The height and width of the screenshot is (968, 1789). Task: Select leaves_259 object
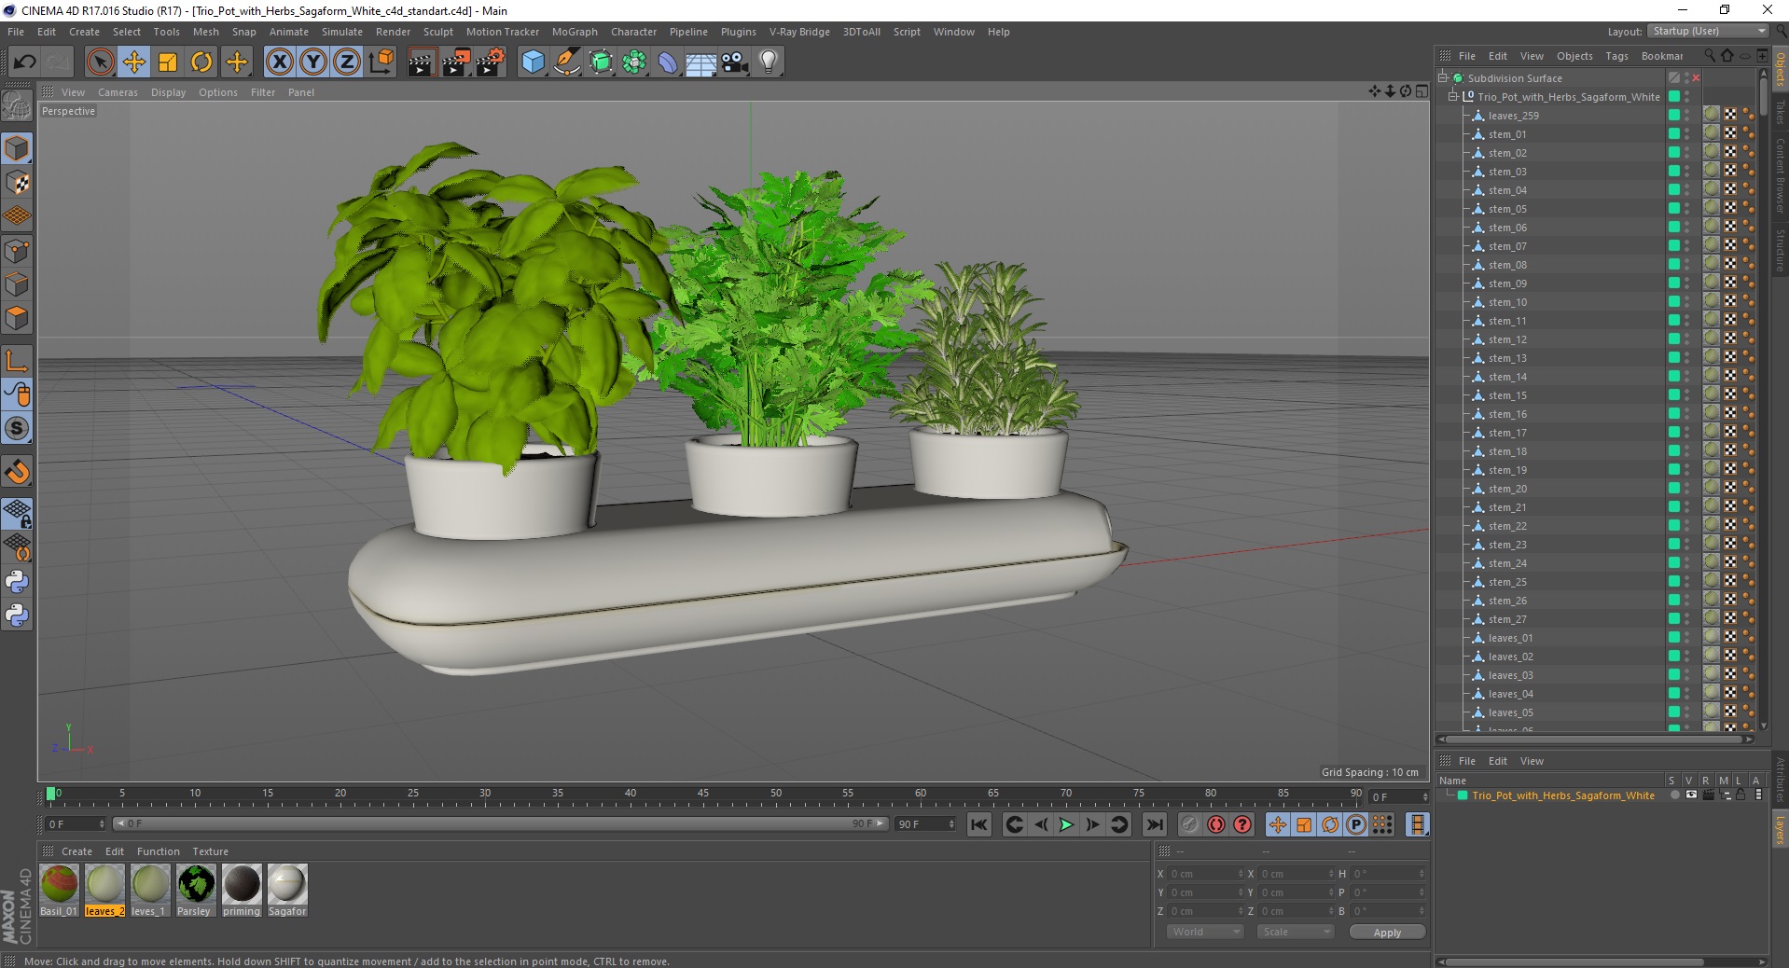click(1513, 116)
